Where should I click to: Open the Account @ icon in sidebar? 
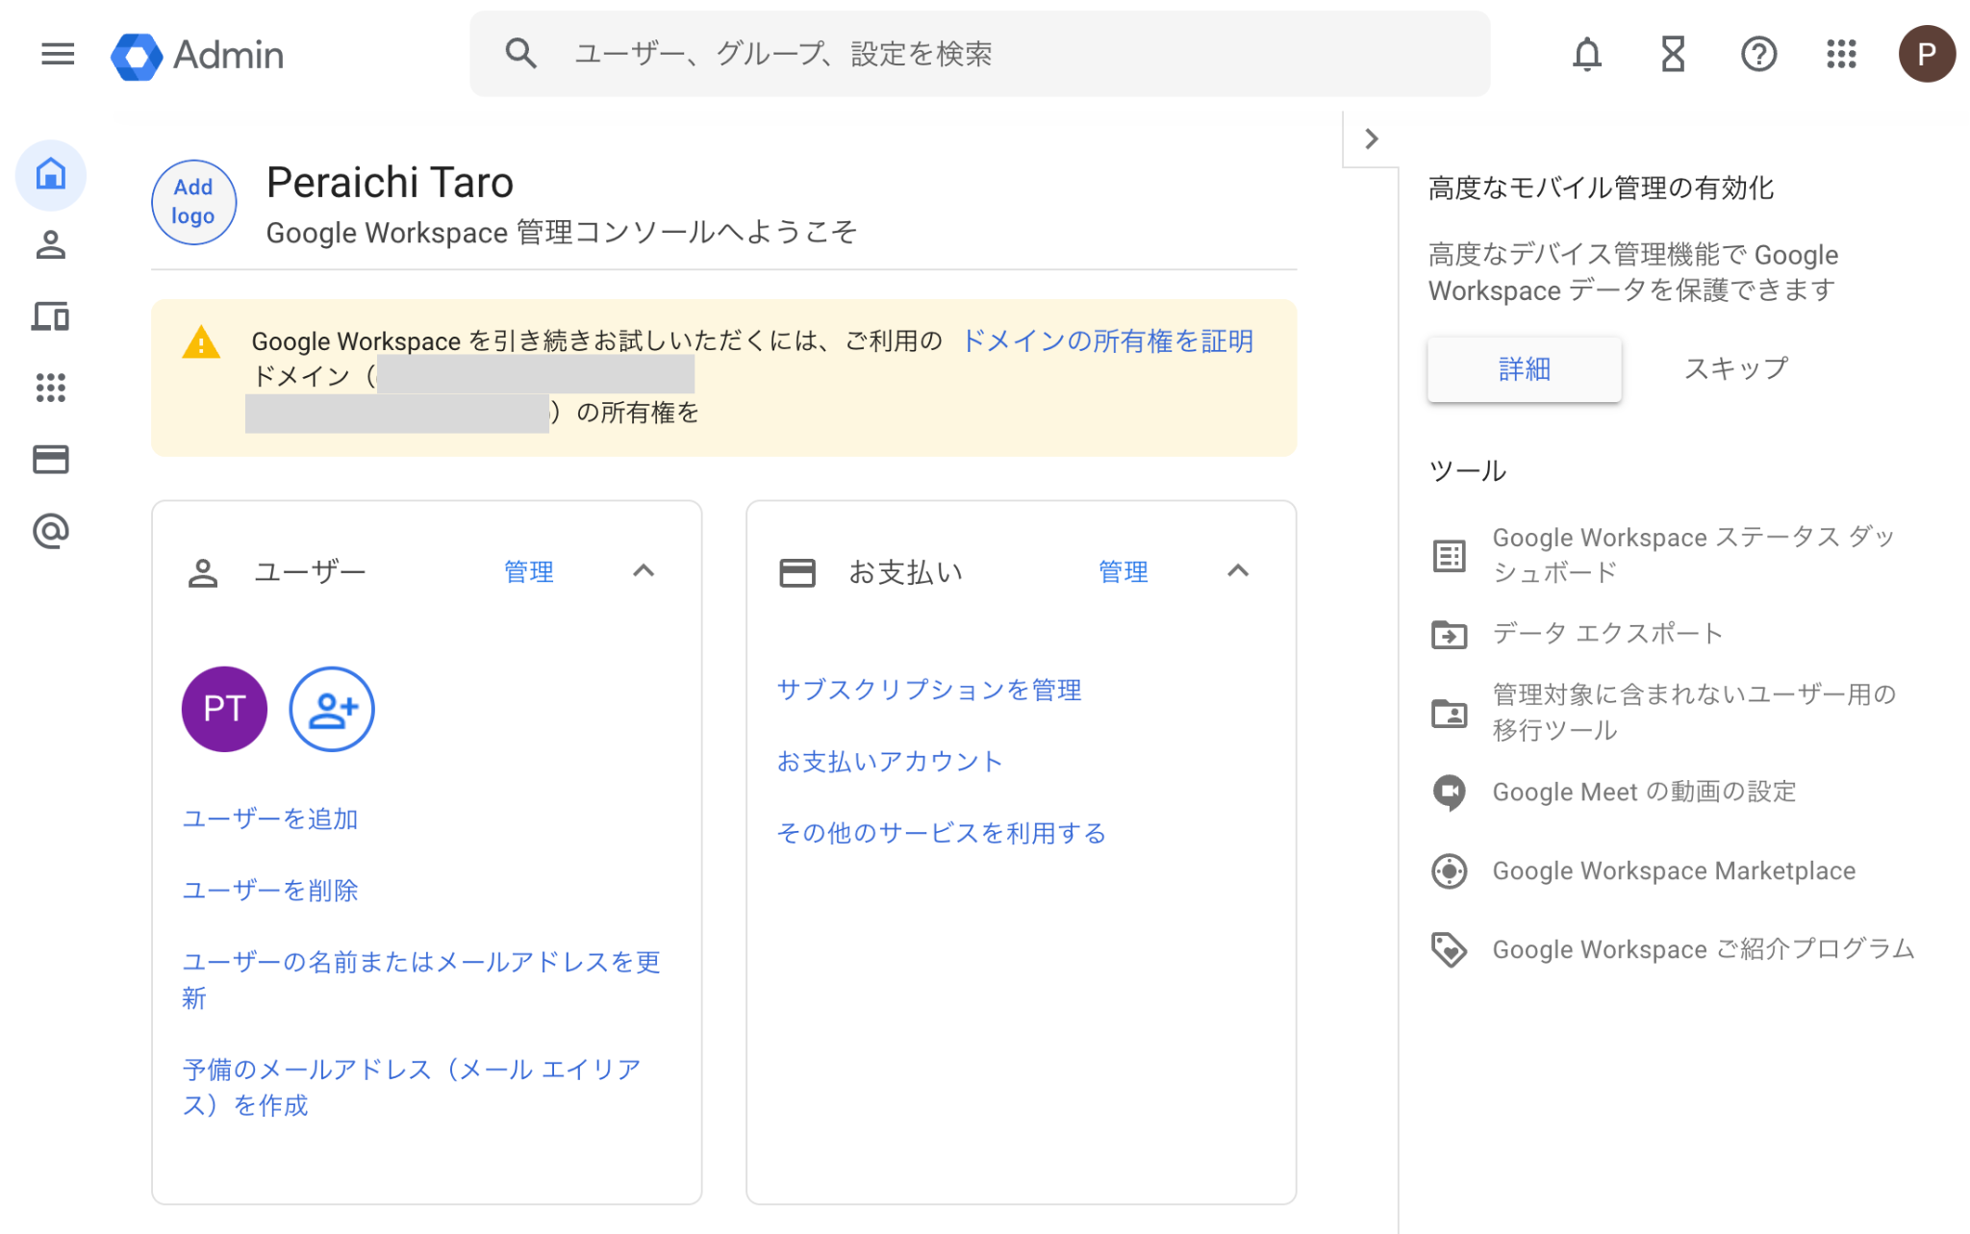point(51,530)
